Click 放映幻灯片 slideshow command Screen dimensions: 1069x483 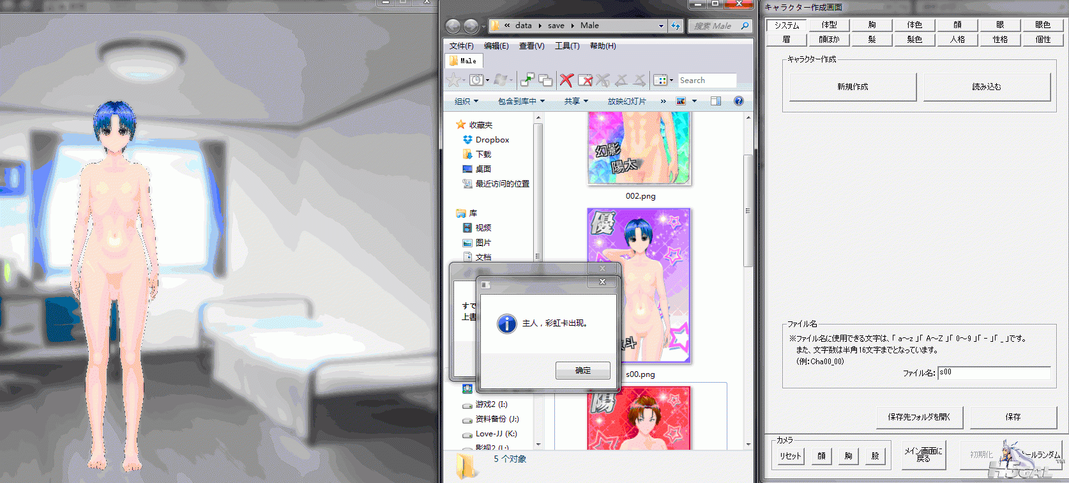[x=626, y=101]
